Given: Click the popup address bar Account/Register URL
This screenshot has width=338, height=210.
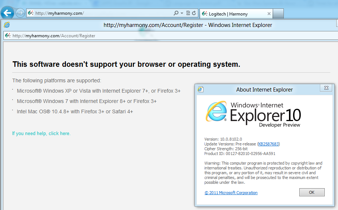Looking at the screenshot, I should point(54,35).
